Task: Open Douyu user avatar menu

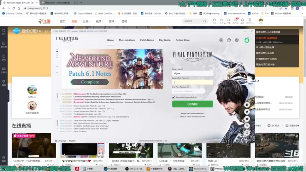Action: pos(261,21)
